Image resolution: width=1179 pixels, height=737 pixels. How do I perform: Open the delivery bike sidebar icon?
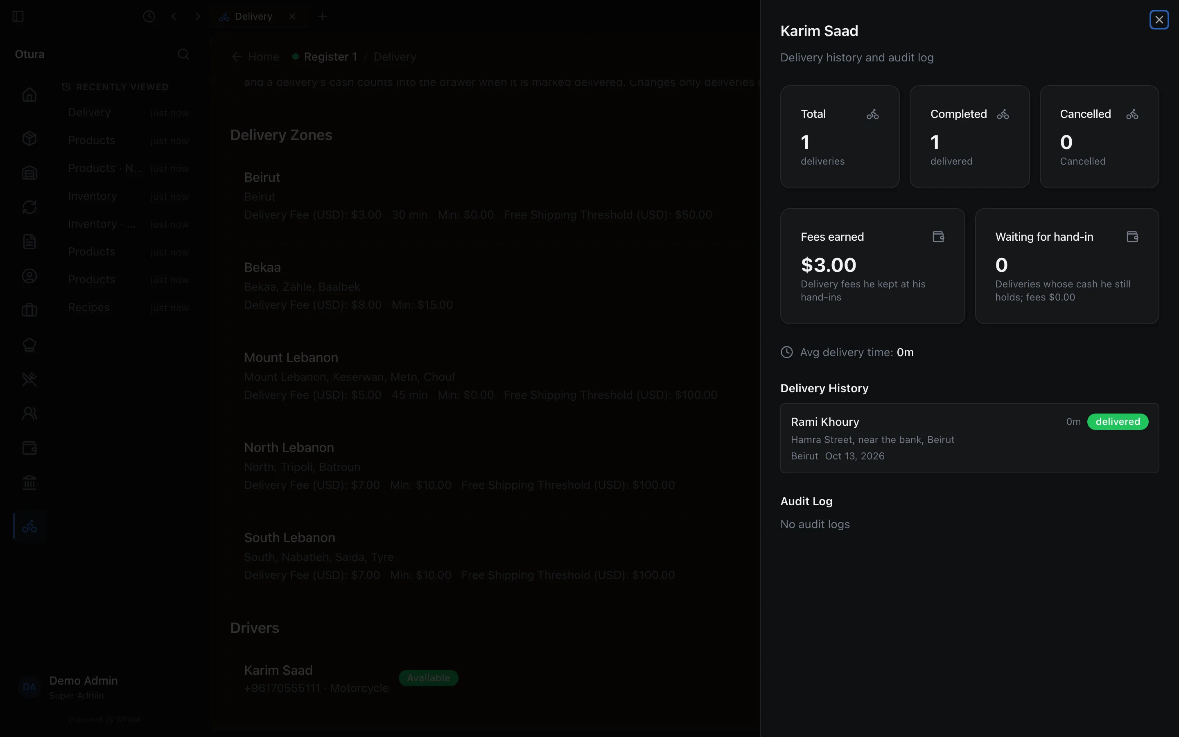[29, 526]
